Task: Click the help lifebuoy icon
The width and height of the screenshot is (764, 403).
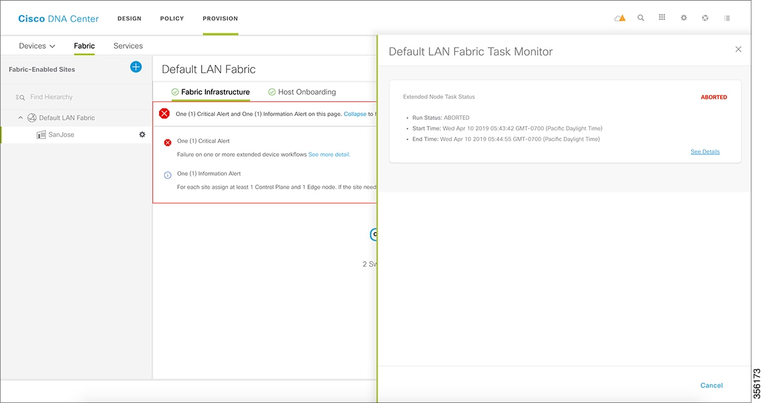Action: pyautogui.click(x=705, y=18)
